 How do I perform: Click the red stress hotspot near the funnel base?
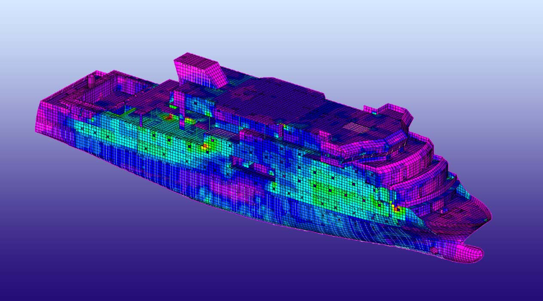point(170,117)
